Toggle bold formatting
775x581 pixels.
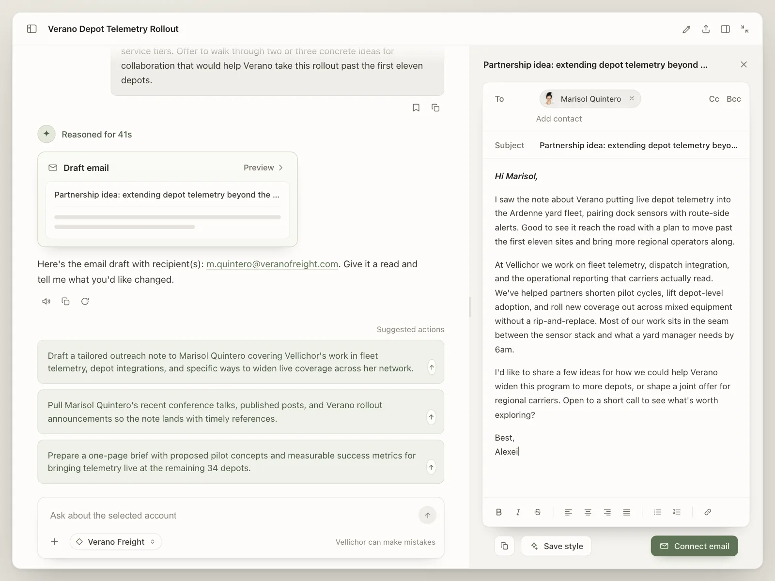[x=499, y=512]
